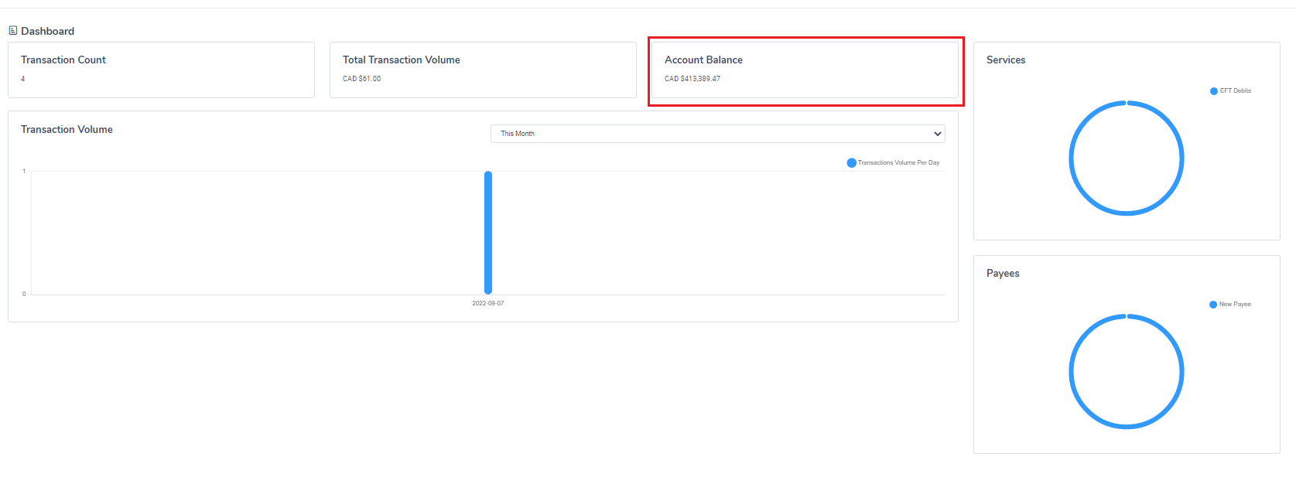This screenshot has height=477, width=1296.
Task: Toggle the New Payee legend dot
Action: pos(1212,305)
